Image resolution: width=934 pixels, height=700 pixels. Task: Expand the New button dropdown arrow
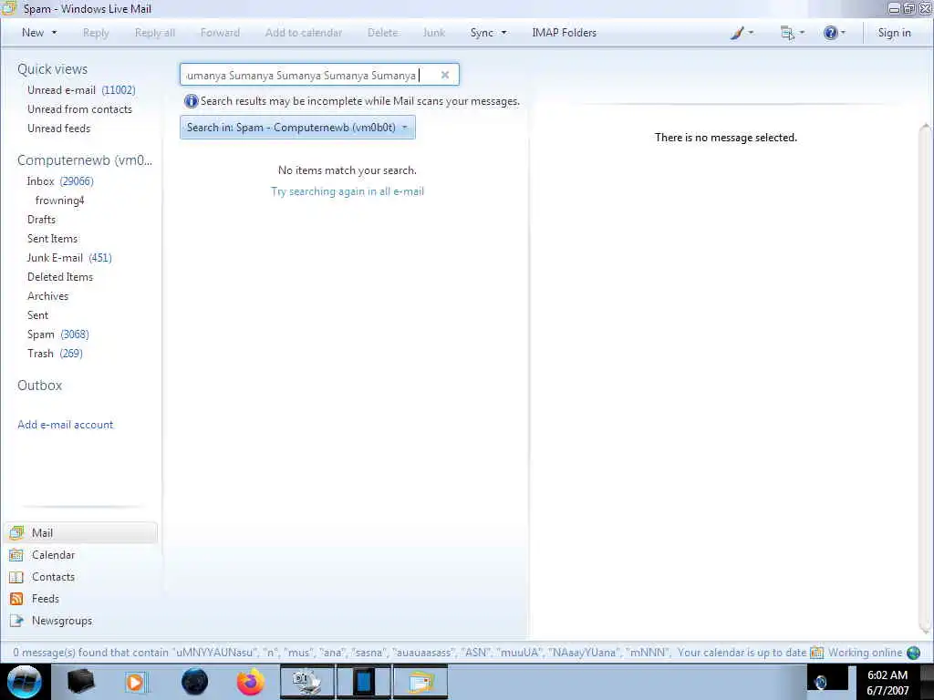(x=54, y=33)
